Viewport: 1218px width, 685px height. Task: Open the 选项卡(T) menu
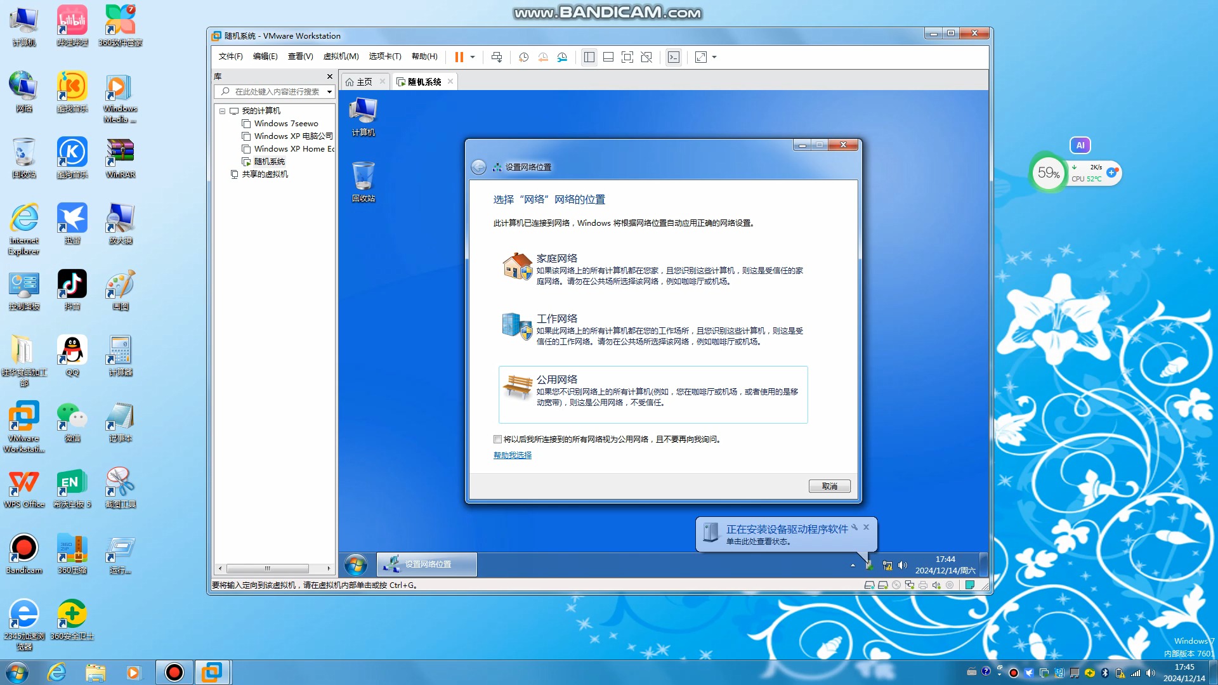[x=385, y=56]
